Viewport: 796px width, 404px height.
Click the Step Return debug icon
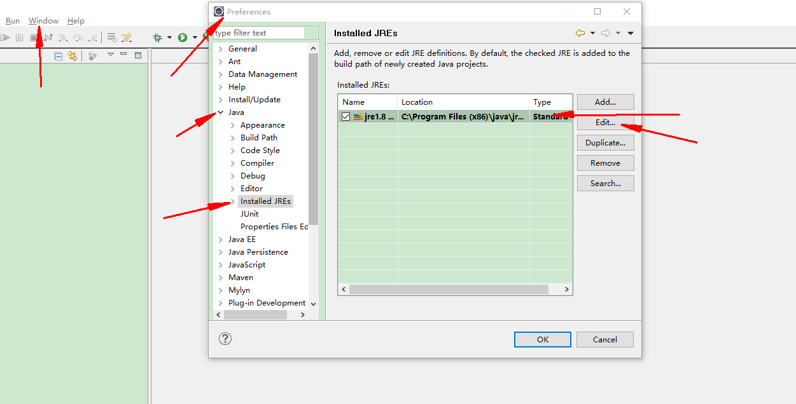point(94,37)
